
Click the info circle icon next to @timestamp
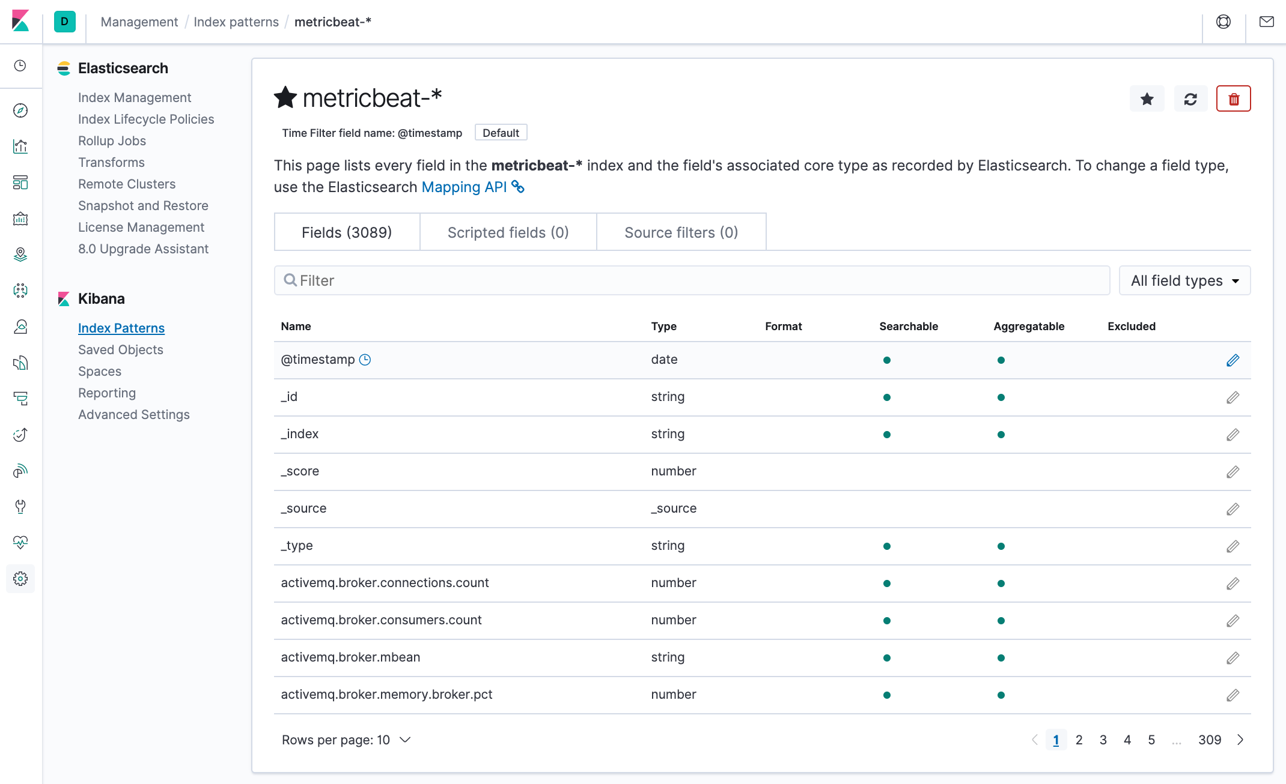coord(365,359)
